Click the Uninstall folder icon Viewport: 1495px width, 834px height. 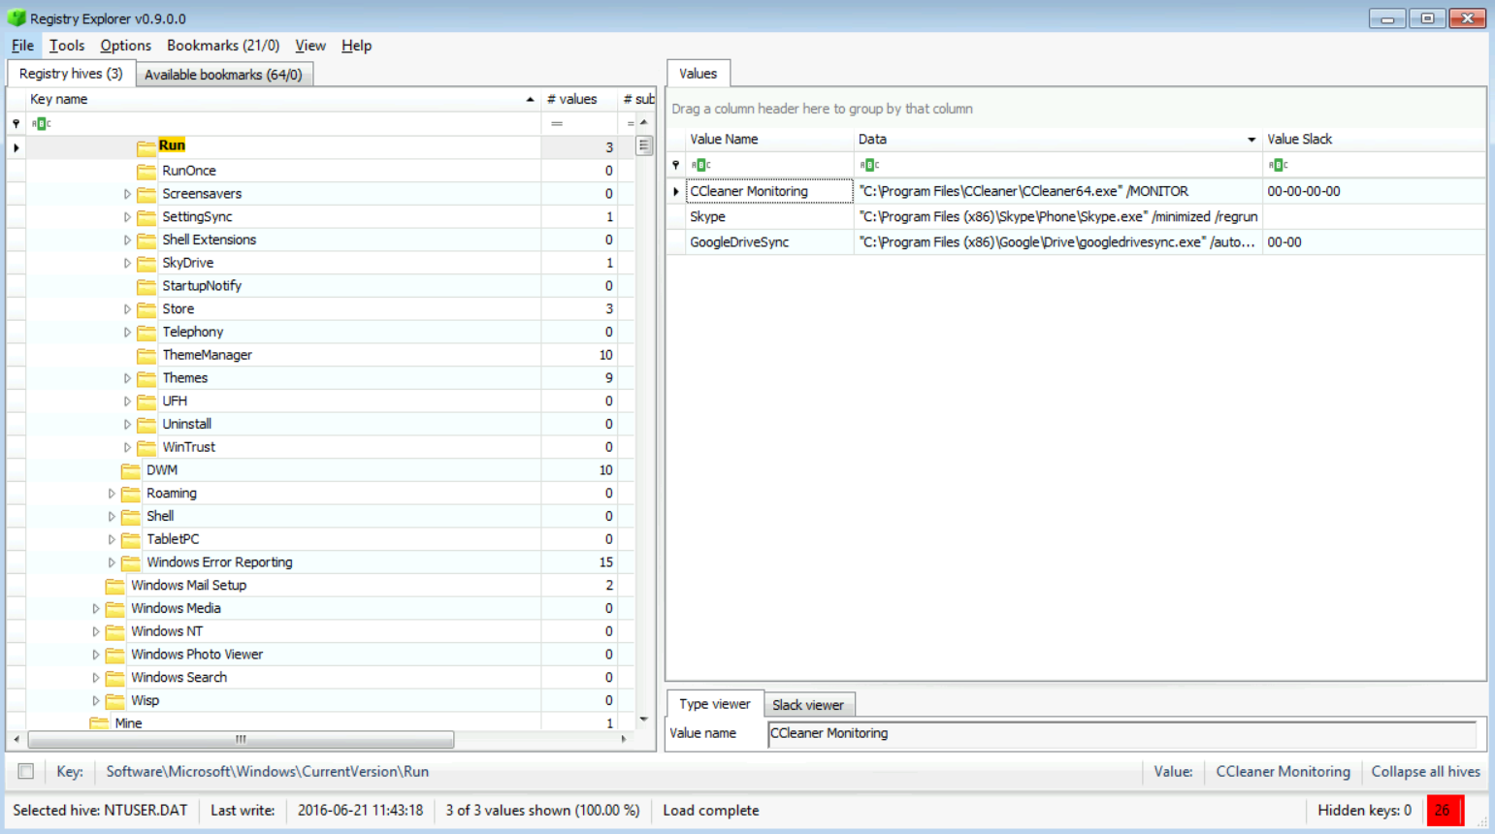click(146, 424)
